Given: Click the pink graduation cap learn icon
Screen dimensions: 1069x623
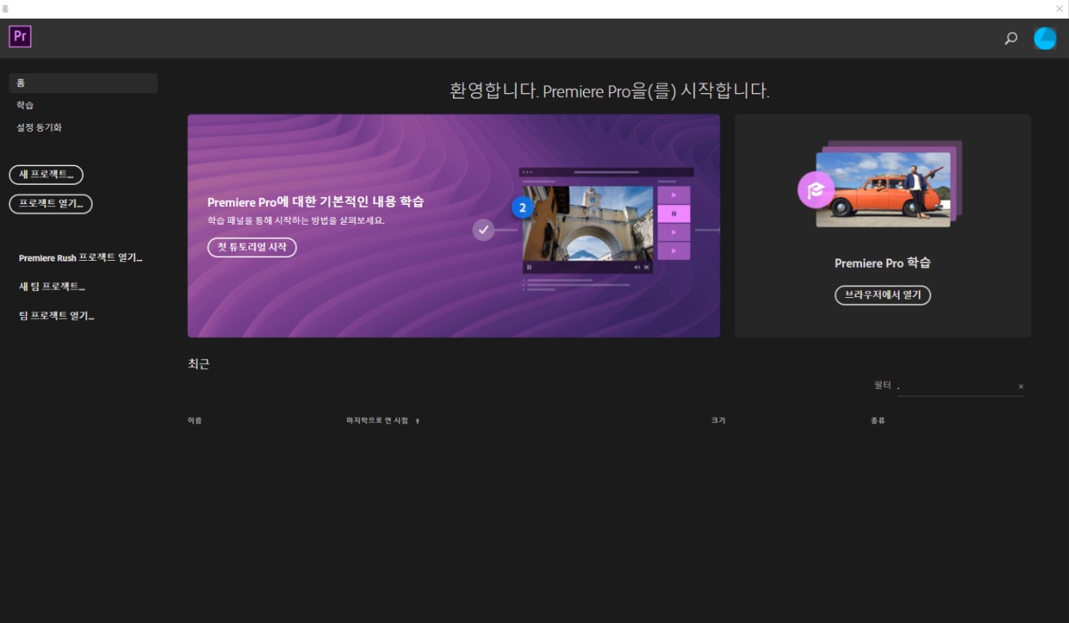Looking at the screenshot, I should click(816, 190).
